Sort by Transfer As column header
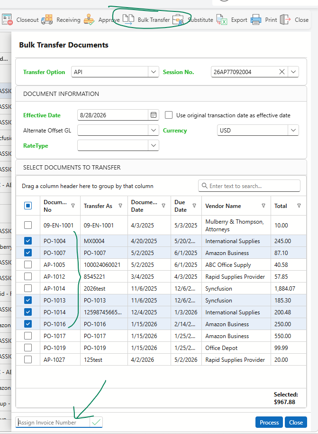Viewport: 318px width, 434px height. pyautogui.click(x=98, y=206)
